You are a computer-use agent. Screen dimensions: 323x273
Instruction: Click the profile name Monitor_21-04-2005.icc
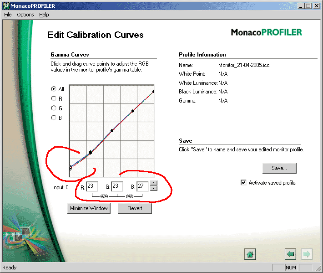[x=244, y=65]
